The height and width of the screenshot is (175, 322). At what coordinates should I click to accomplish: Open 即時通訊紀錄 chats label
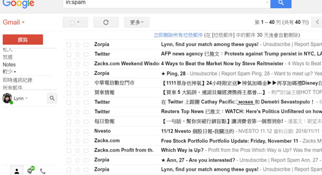[x=17, y=80]
